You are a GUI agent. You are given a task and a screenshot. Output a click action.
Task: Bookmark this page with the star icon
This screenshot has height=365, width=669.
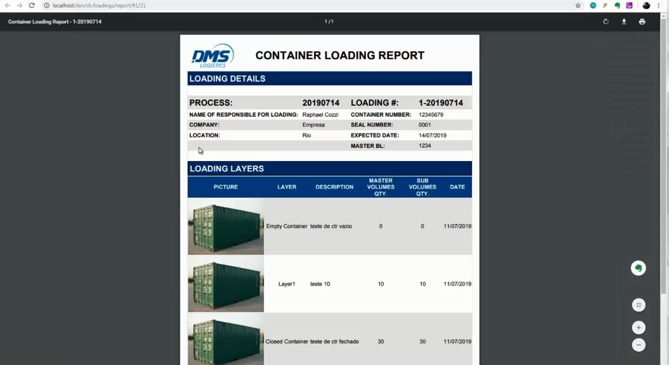578,5
